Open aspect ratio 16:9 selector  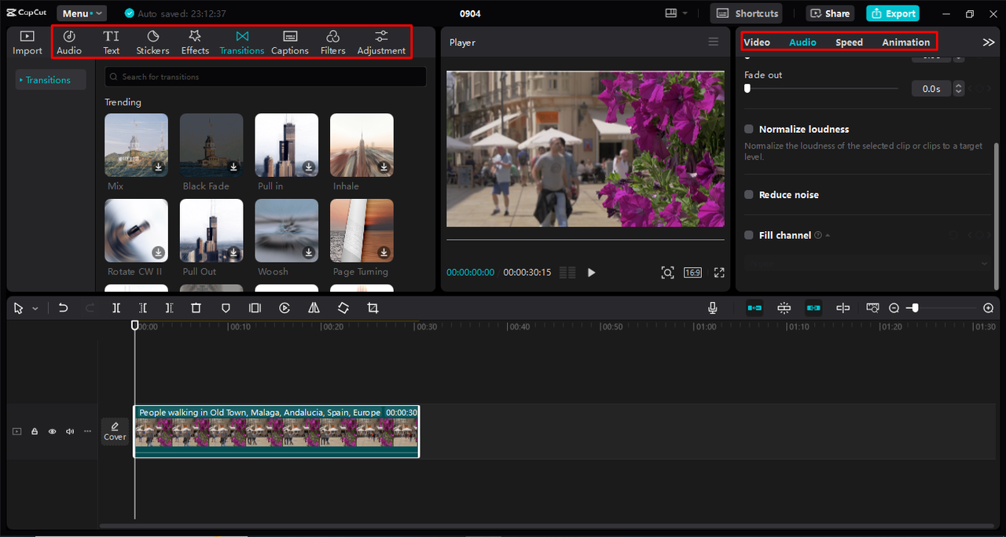[692, 273]
